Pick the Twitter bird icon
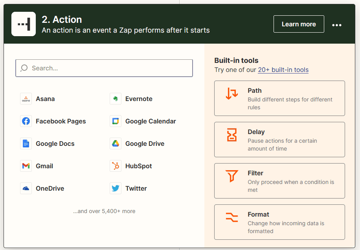 click(x=116, y=189)
